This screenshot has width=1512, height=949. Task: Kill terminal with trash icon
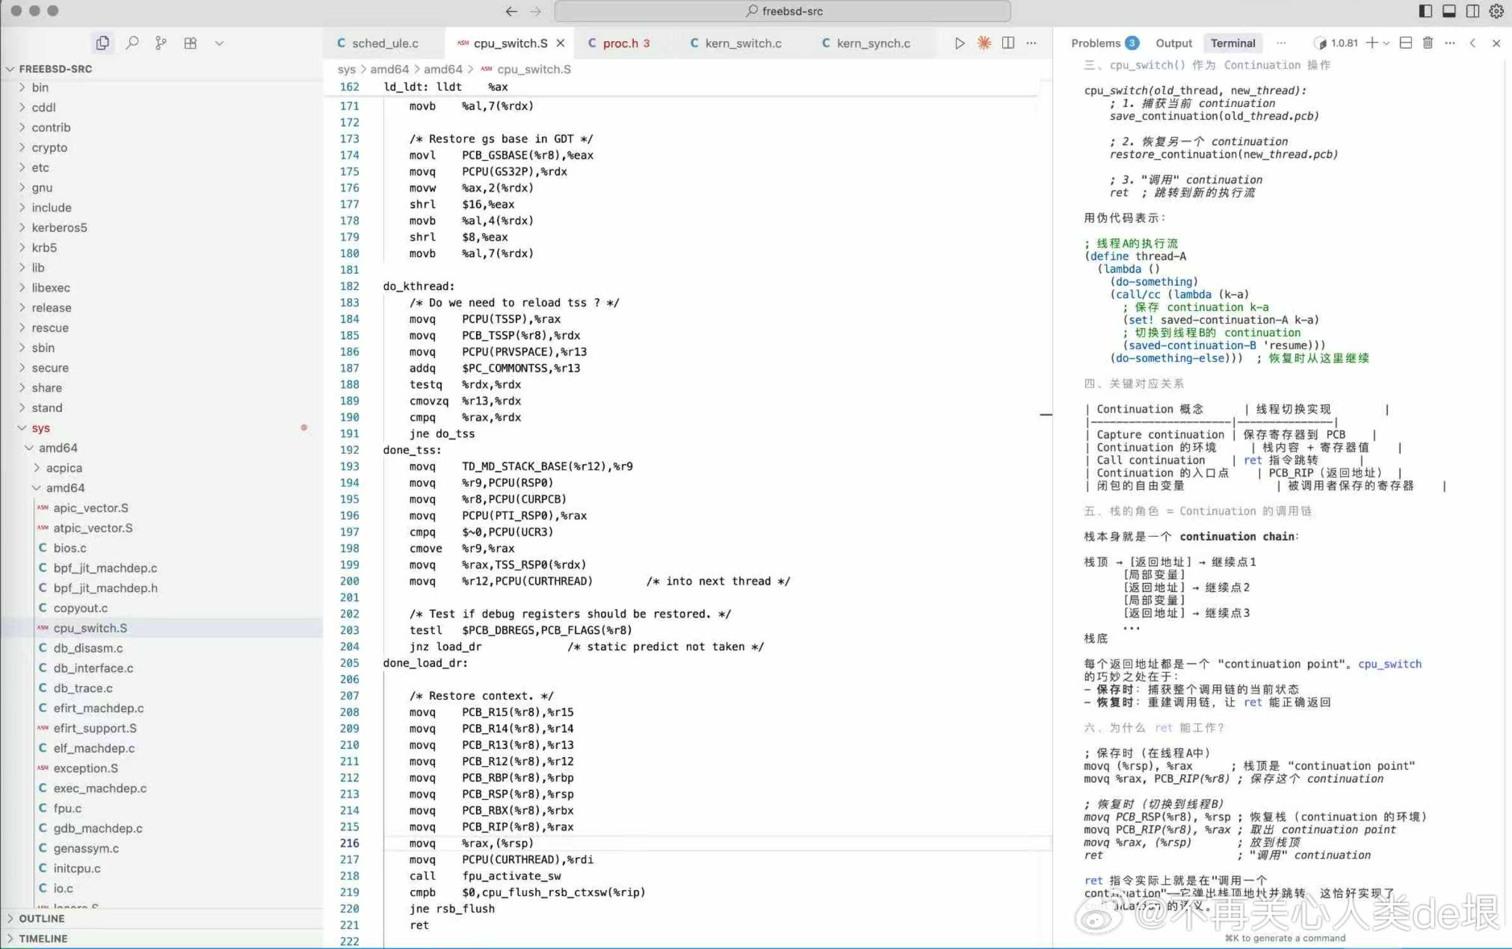[1427, 43]
